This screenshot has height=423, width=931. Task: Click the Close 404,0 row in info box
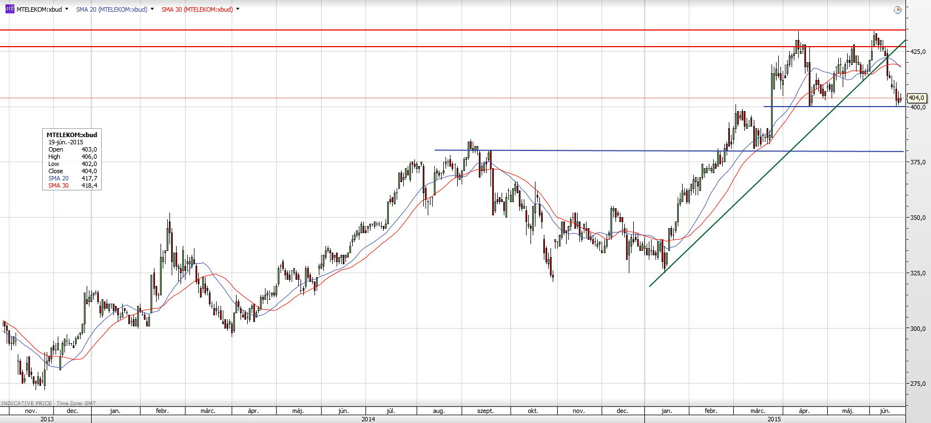pyautogui.click(x=72, y=171)
